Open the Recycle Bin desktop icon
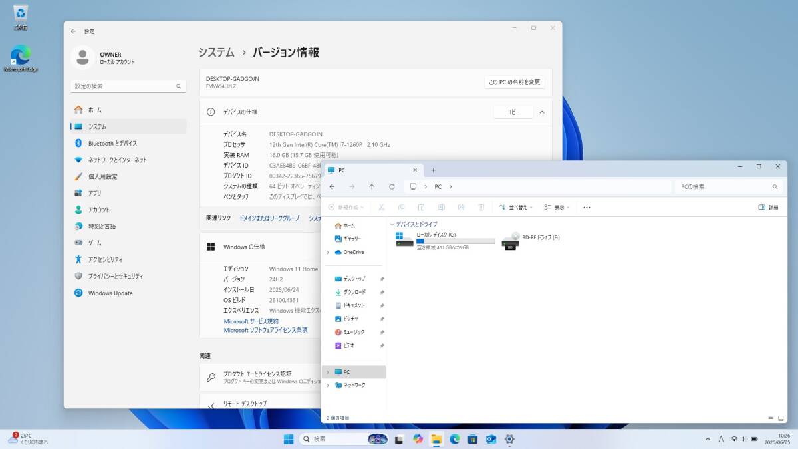The image size is (798, 449). (21, 17)
